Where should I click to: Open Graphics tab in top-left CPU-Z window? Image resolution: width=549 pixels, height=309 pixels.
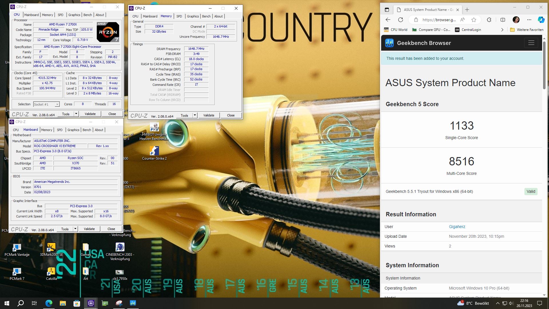74,15
